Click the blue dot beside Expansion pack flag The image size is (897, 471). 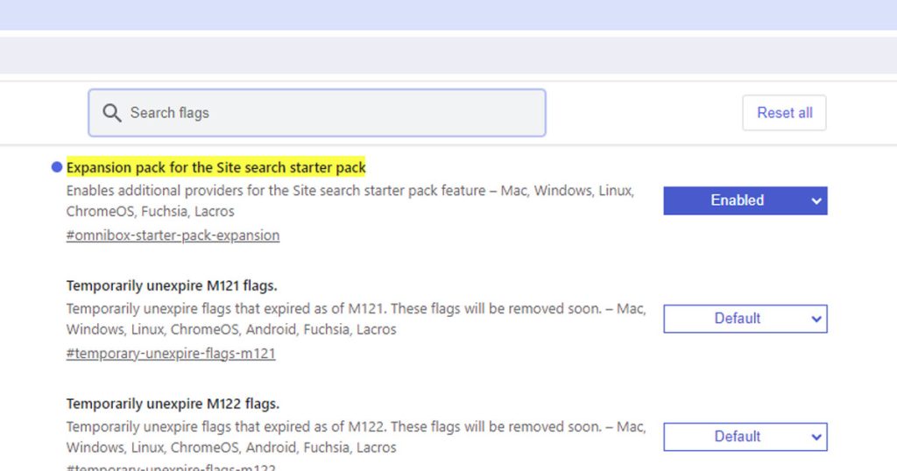tap(57, 167)
